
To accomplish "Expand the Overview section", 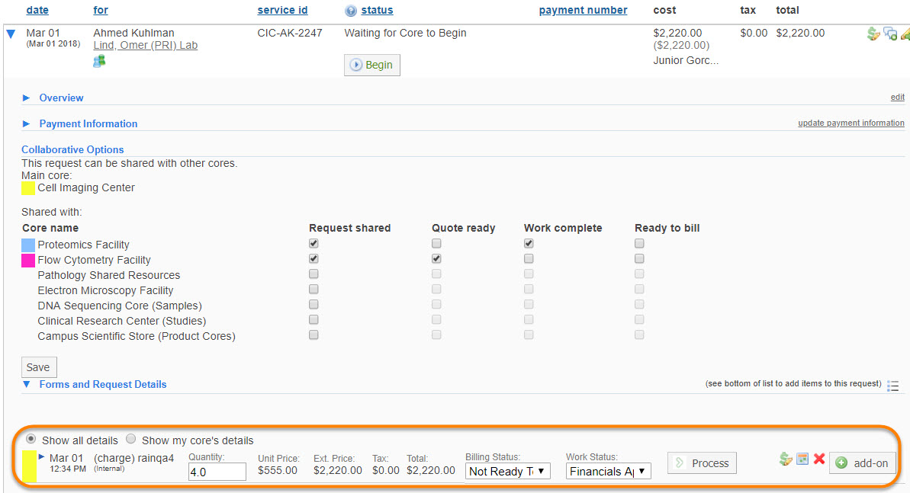I will [x=61, y=98].
